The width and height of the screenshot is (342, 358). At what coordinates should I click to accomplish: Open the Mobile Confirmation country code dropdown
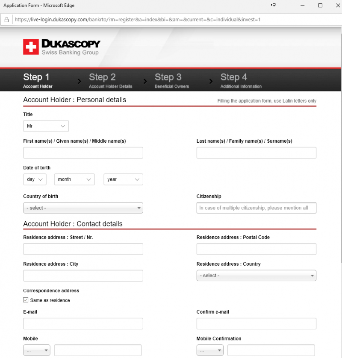(x=210, y=350)
